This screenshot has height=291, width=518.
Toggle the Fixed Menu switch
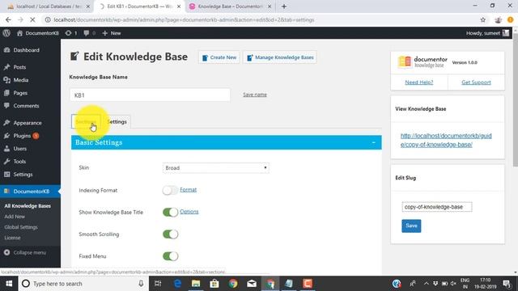point(170,256)
